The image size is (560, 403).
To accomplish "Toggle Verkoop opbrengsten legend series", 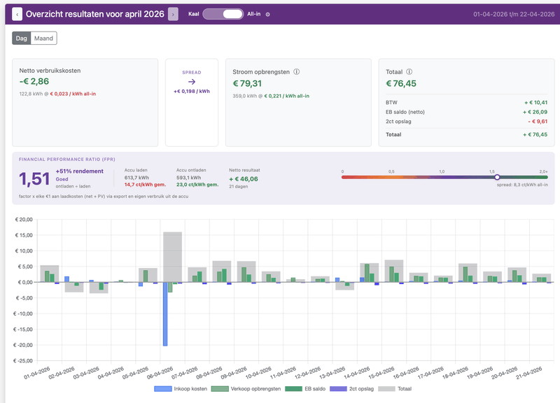I will [x=246, y=389].
